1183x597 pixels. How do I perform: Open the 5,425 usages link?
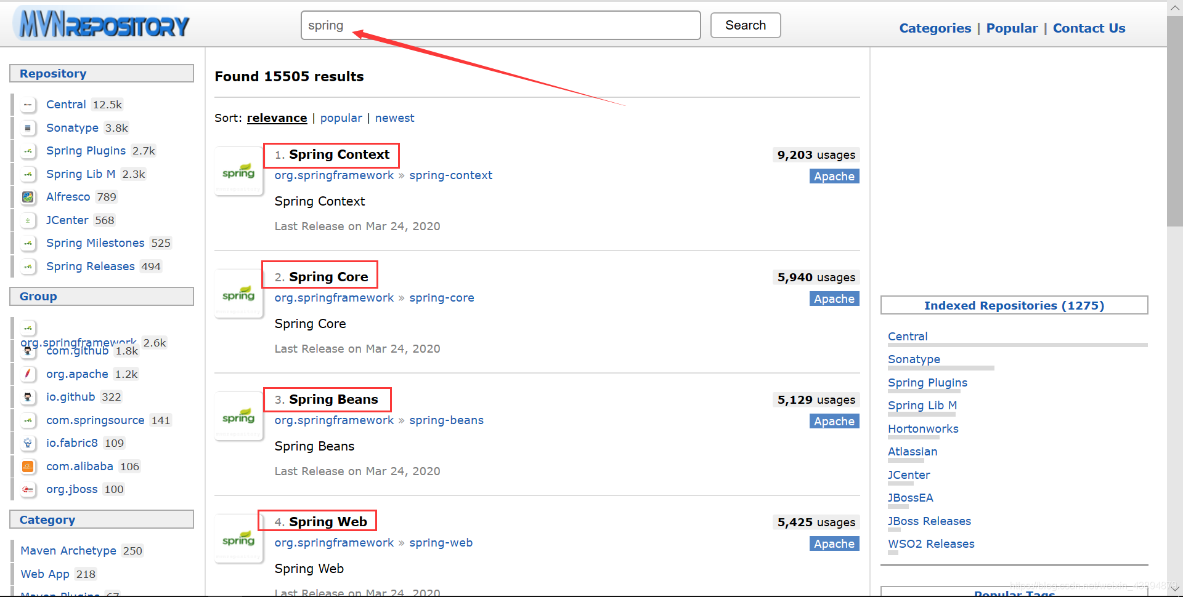816,523
